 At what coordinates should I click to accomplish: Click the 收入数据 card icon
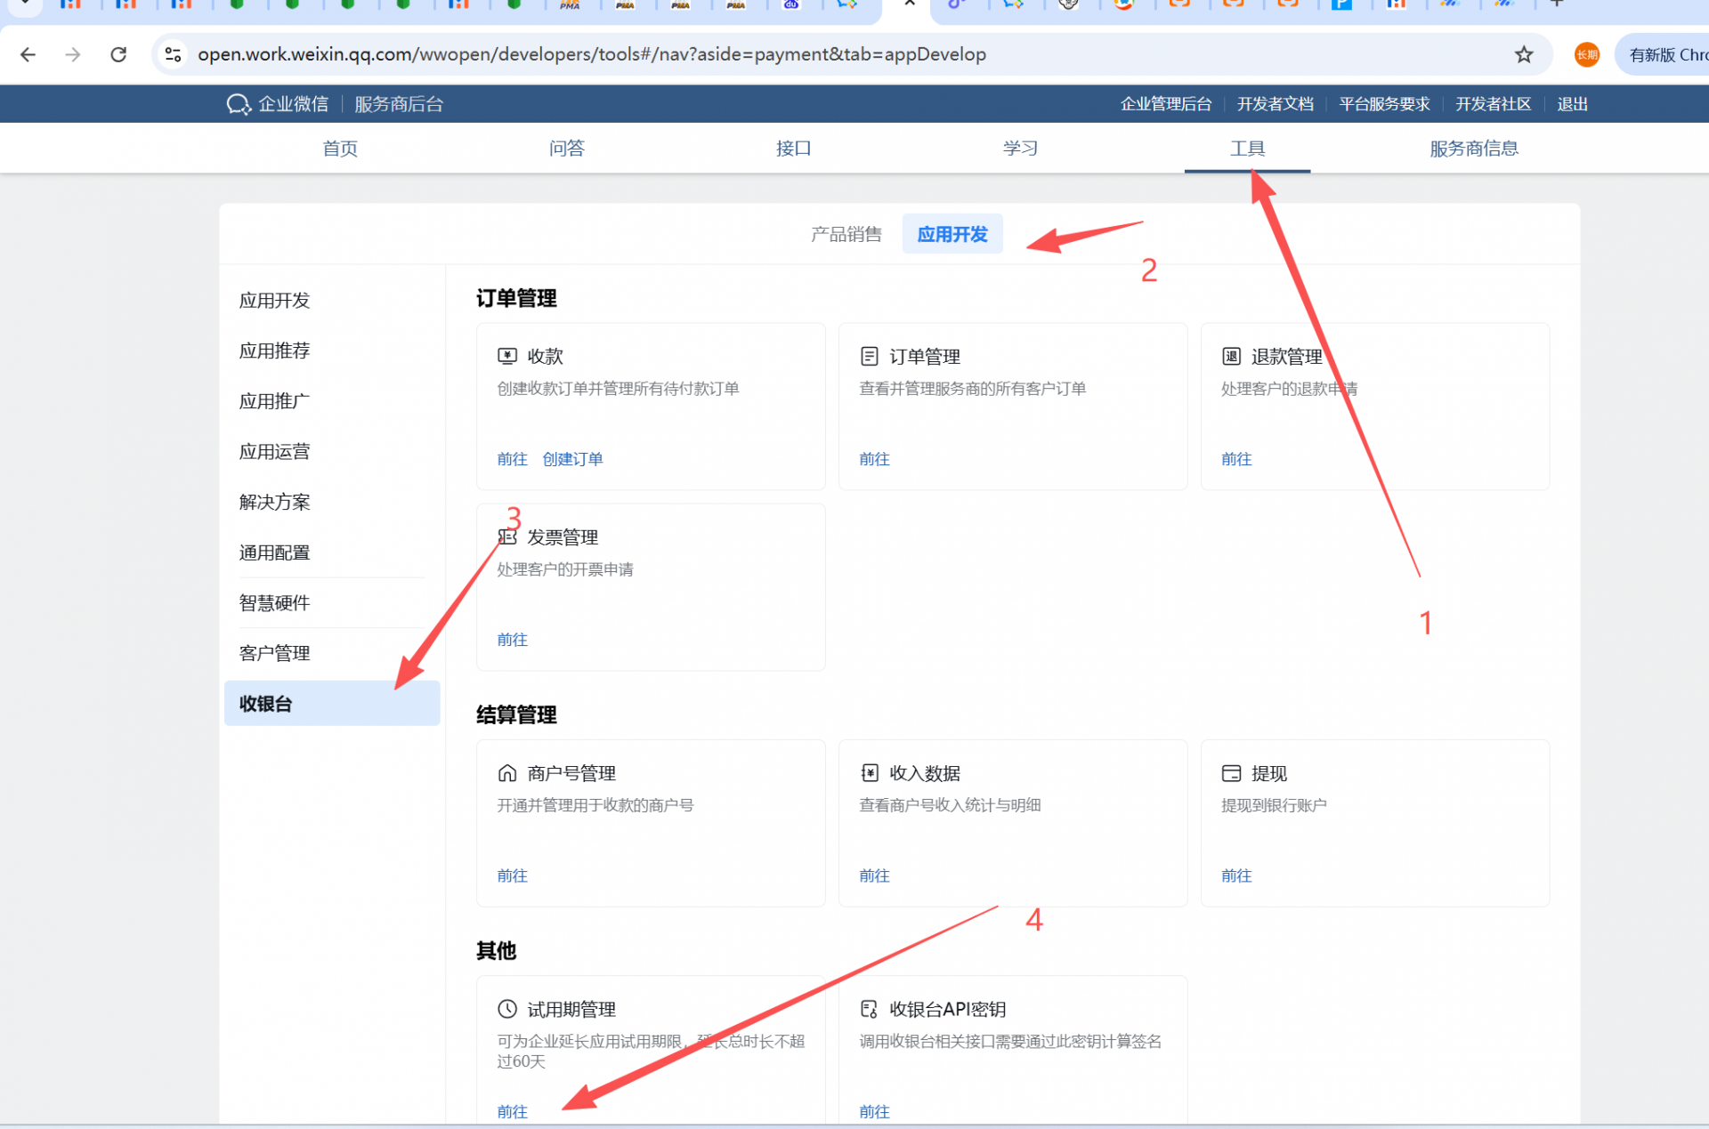tap(869, 773)
